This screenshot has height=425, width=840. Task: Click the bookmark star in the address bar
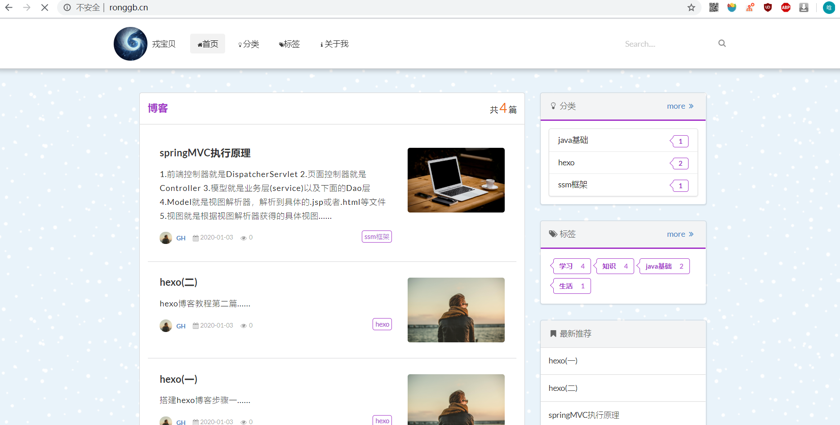point(691,8)
